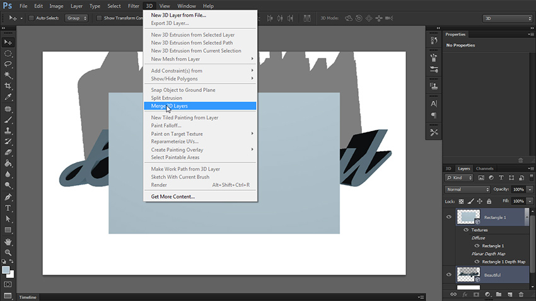Enable the Auto-Select checkbox
The width and height of the screenshot is (536, 301).
tap(32, 18)
